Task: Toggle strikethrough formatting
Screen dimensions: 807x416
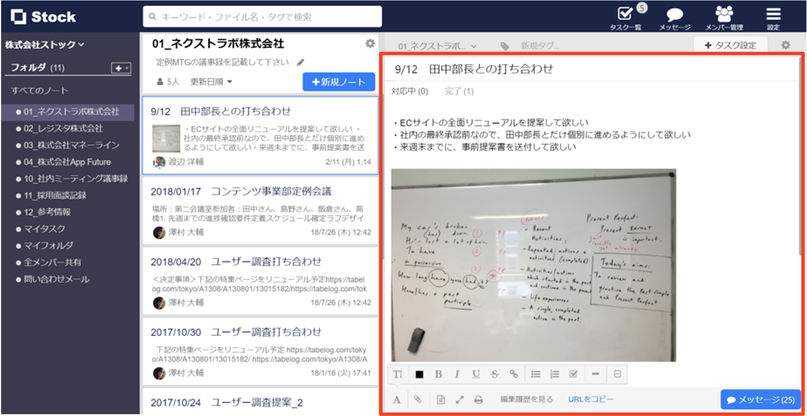Action: 495,374
